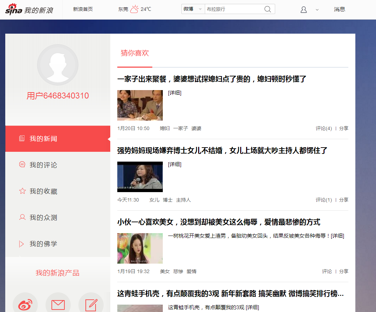Click the search input field with 布拉旅行
The width and height of the screenshot is (376, 312).
(234, 9)
